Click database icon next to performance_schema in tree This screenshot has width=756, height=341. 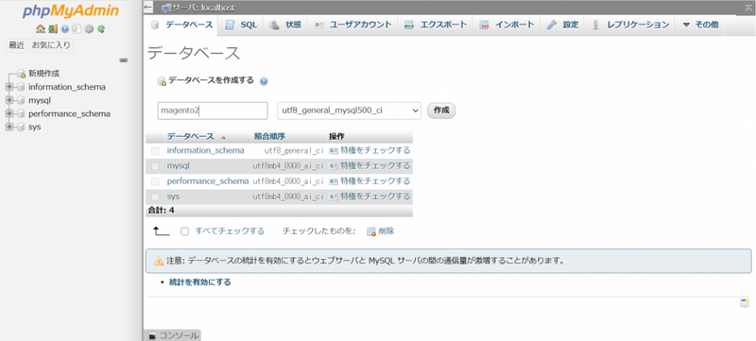tap(20, 114)
